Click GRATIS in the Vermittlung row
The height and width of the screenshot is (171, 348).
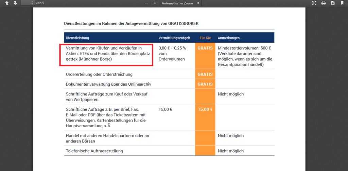point(205,48)
